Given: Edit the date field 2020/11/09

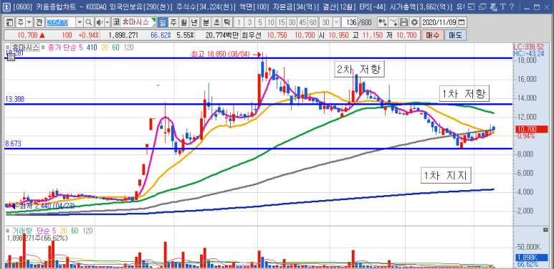Looking at the screenshot, I should (439, 23).
